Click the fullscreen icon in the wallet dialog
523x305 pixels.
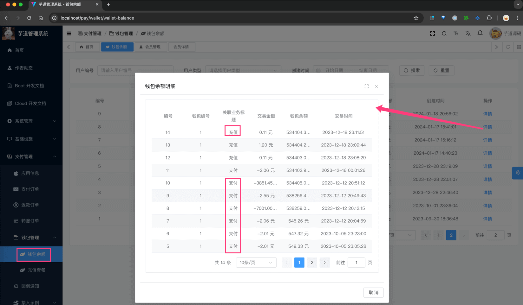366,86
